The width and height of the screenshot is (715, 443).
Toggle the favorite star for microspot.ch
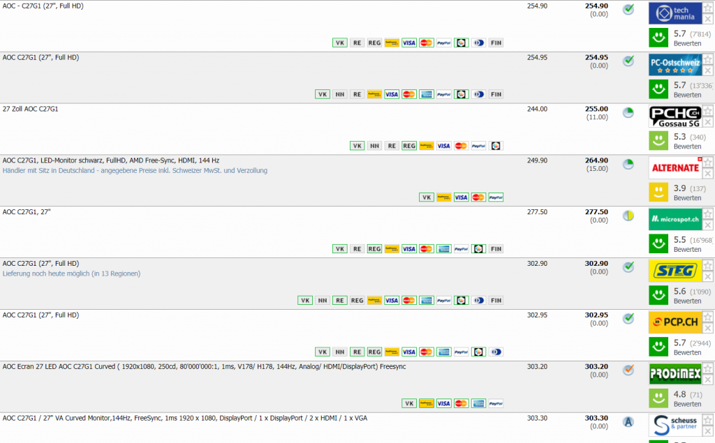708,213
